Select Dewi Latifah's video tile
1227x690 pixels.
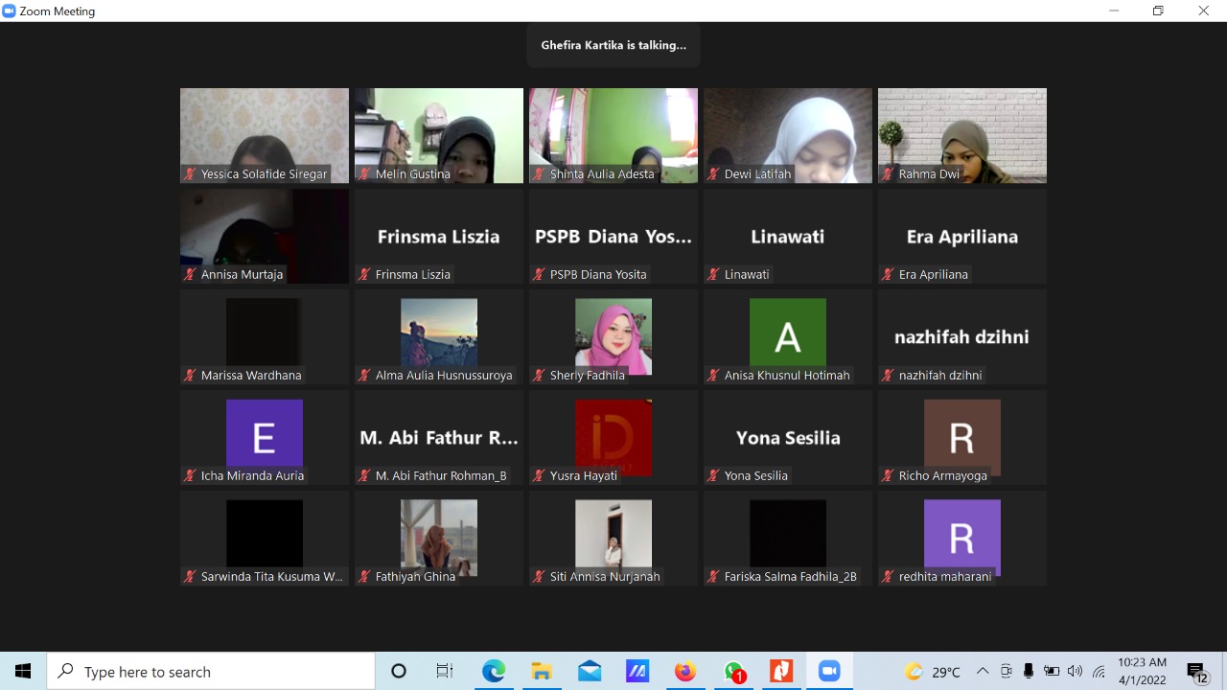tap(788, 135)
